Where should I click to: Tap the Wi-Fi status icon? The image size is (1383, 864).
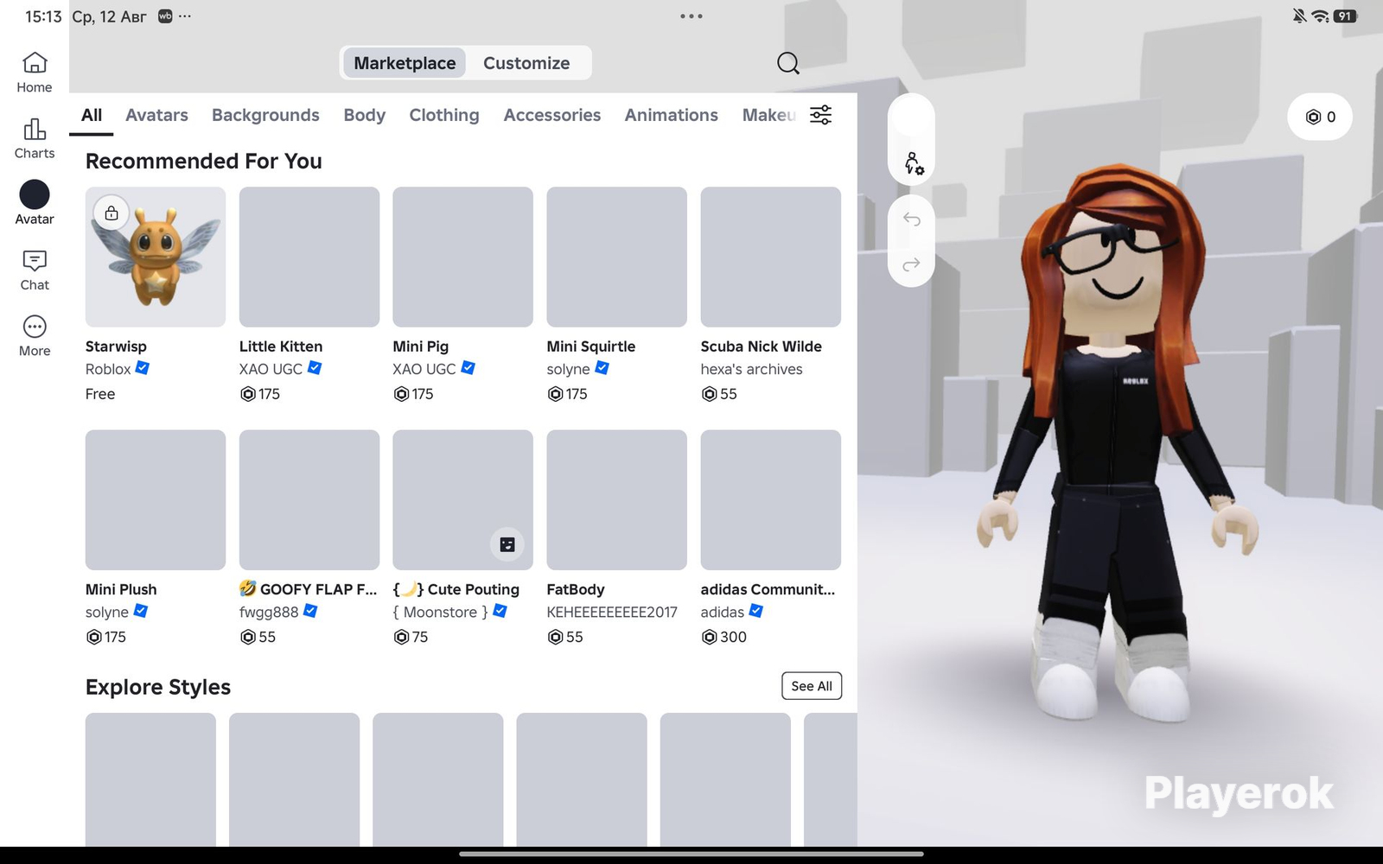(1320, 16)
